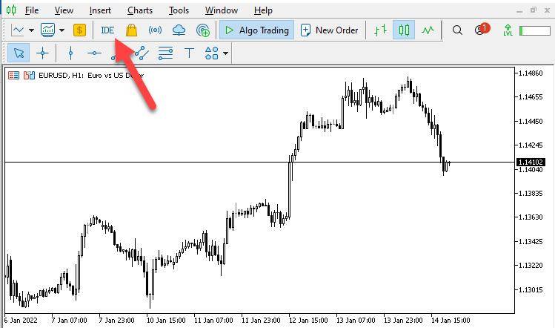Viewport: 555px width, 328px height.
Task: Open the Market shopping bag icon
Action: (131, 30)
